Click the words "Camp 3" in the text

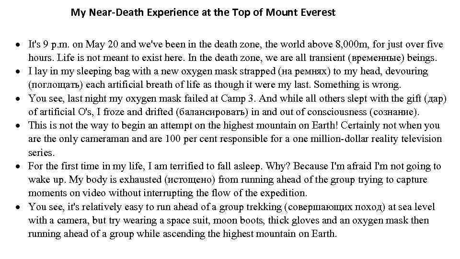(x=235, y=99)
